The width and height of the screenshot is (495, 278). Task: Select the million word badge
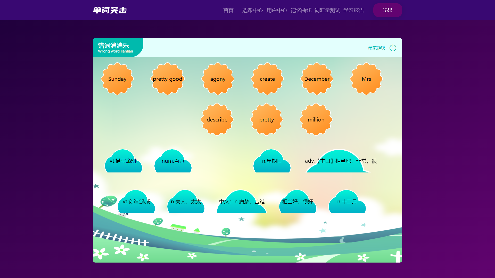[316, 120]
